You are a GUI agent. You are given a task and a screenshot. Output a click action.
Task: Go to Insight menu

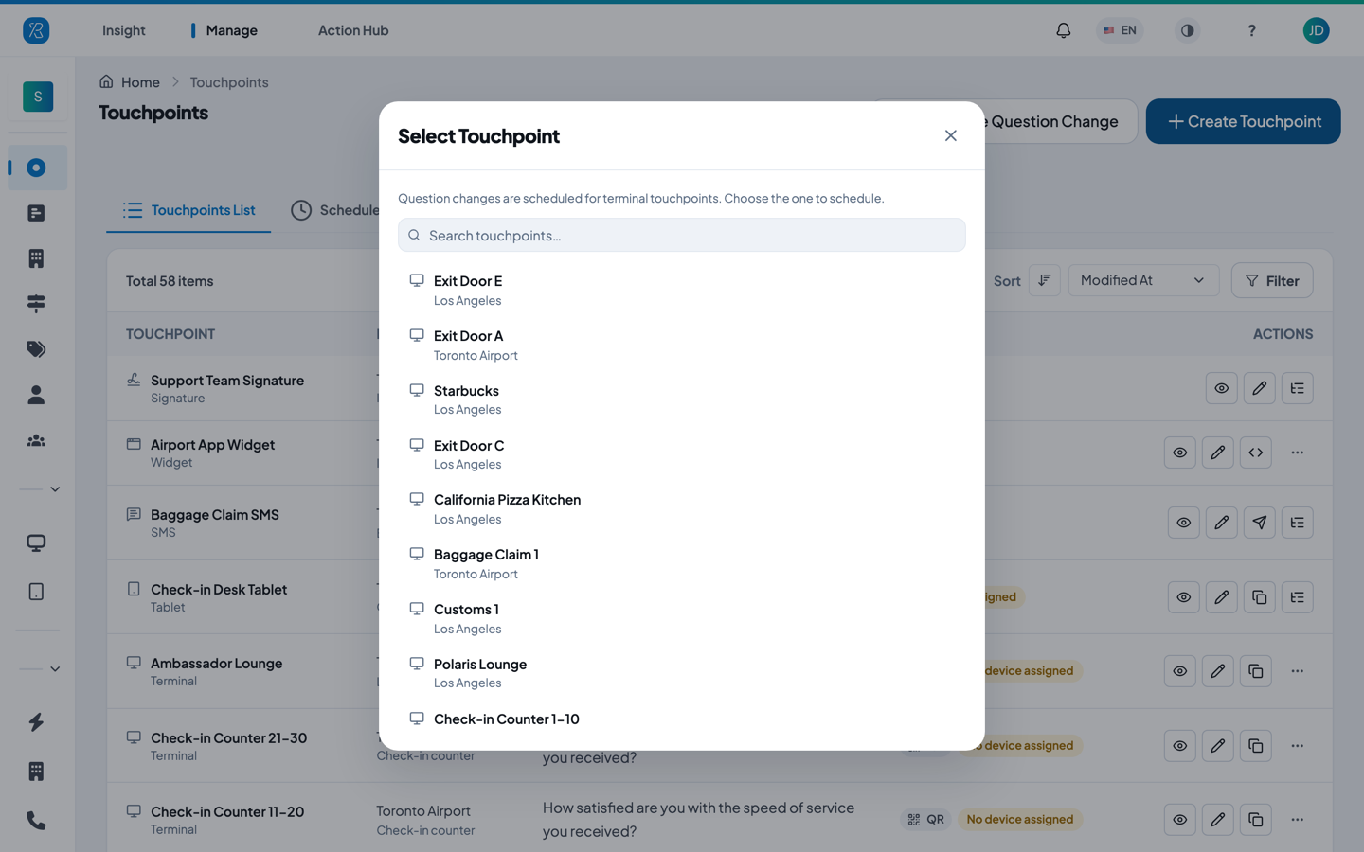pos(124,30)
